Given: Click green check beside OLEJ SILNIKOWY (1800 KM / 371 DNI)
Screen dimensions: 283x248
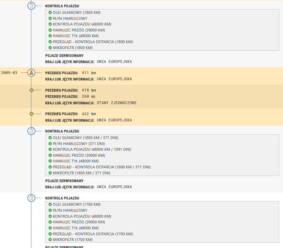Looking at the screenshot, I should (x=50, y=138).
